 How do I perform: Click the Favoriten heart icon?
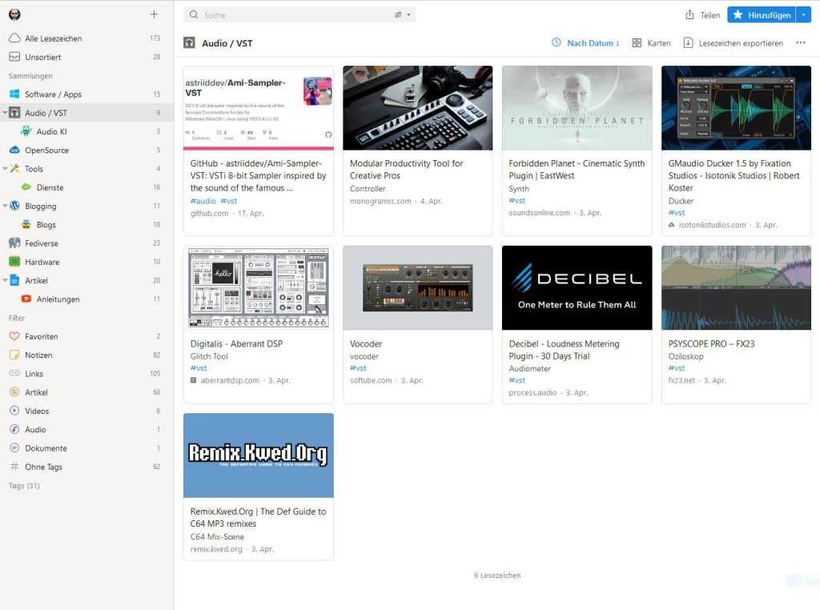(x=14, y=336)
